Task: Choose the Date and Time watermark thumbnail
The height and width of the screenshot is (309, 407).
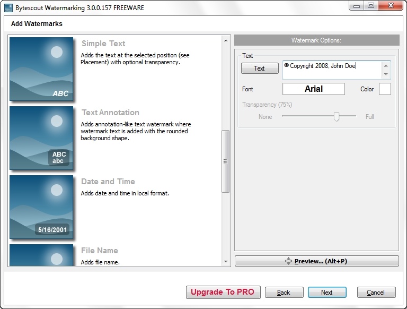Action: tap(41, 207)
